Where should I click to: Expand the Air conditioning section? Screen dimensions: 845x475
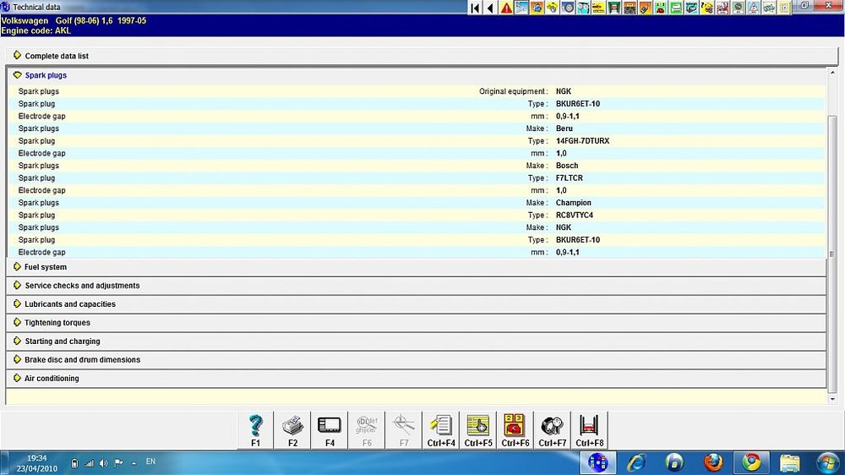coord(417,379)
